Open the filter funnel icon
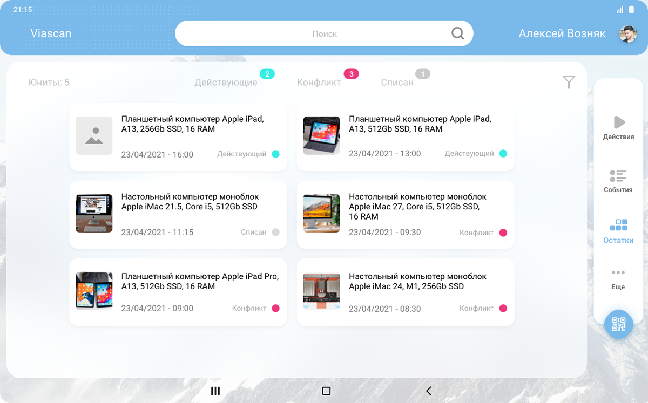The width and height of the screenshot is (648, 403). tap(569, 82)
